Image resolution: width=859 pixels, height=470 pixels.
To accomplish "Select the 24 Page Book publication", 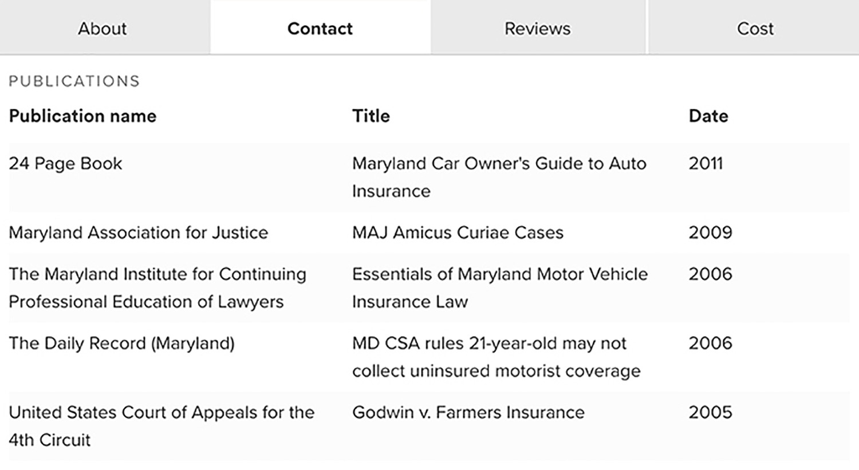I will click(65, 164).
